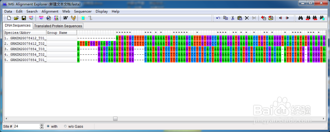Align sequences using the MUSCLE arm icon
330x132 pixels.
click(73, 18)
